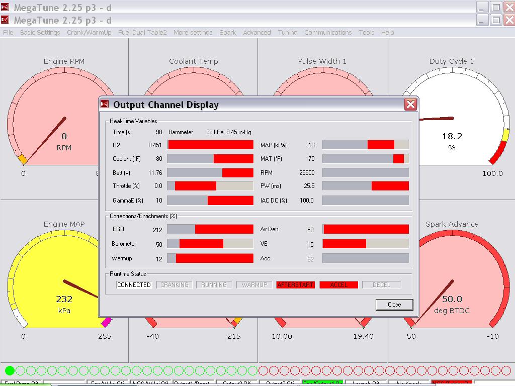Click the GammaE (%) bar
The image size is (515, 386).
pos(210,200)
